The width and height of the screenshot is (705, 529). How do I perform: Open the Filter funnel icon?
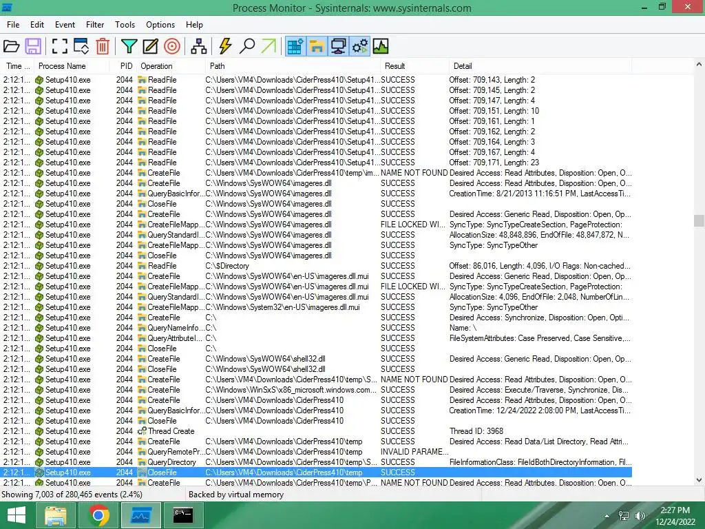[129, 46]
